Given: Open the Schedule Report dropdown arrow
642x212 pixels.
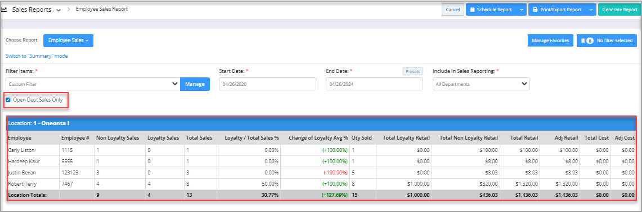Looking at the screenshot, I should coord(521,10).
